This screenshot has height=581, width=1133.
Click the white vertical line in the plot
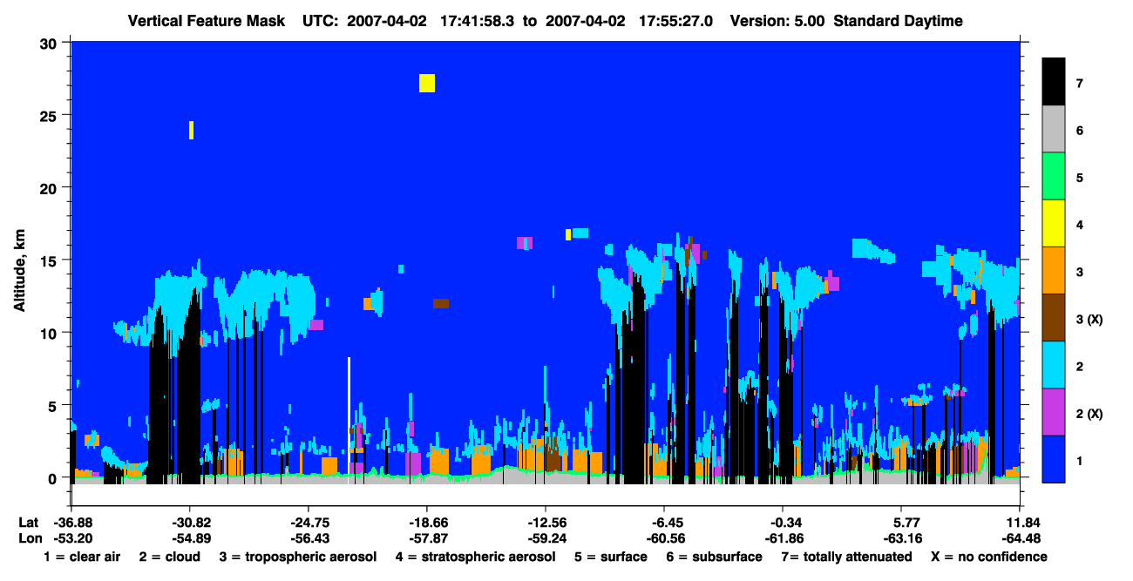(x=349, y=415)
